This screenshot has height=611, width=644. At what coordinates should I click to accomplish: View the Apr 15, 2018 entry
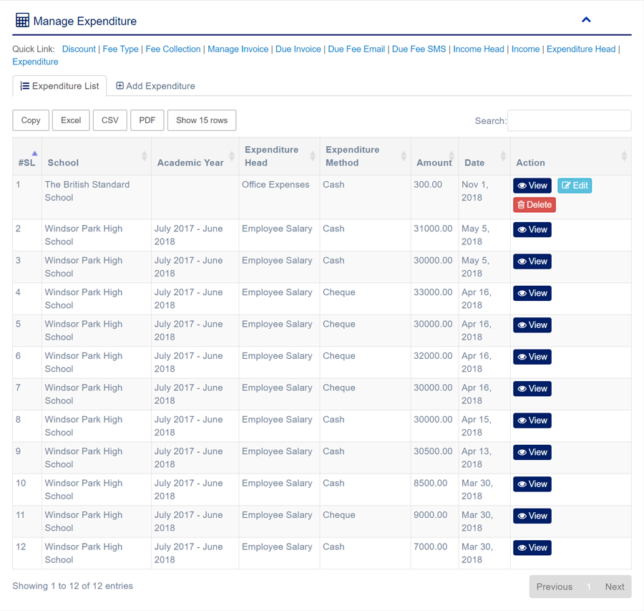tap(532, 420)
